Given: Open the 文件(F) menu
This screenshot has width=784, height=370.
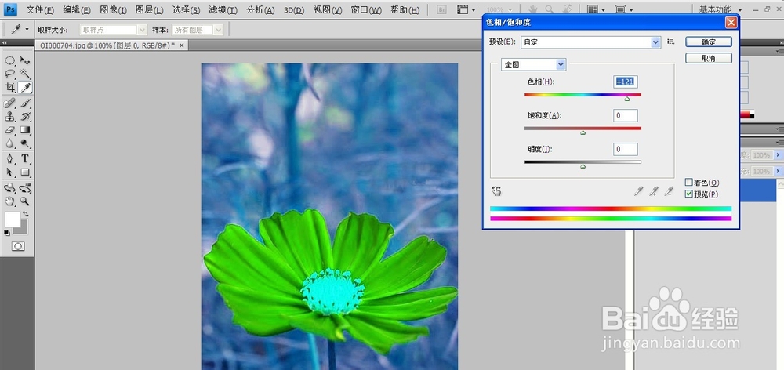Looking at the screenshot, I should coord(40,10).
